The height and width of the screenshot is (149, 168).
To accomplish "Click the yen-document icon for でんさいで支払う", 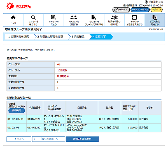I will [53, 17].
